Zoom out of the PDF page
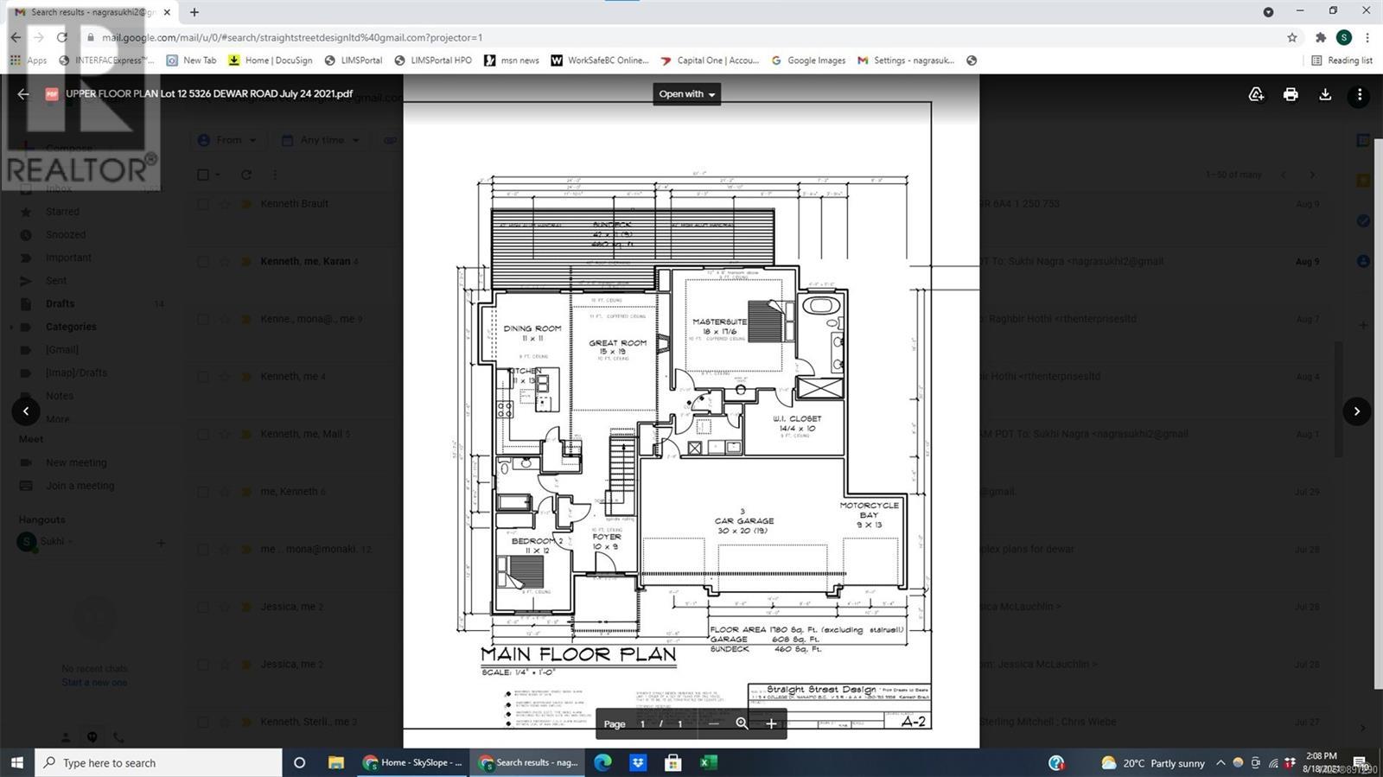1383x777 pixels. point(713,723)
